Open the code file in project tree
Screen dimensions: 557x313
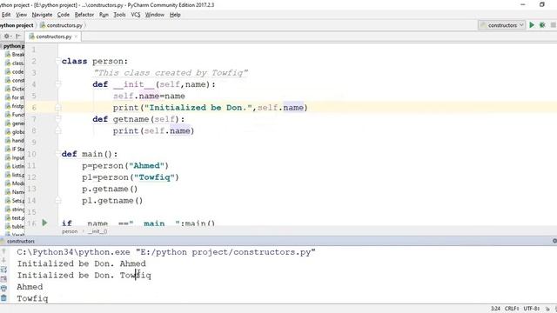(15, 71)
